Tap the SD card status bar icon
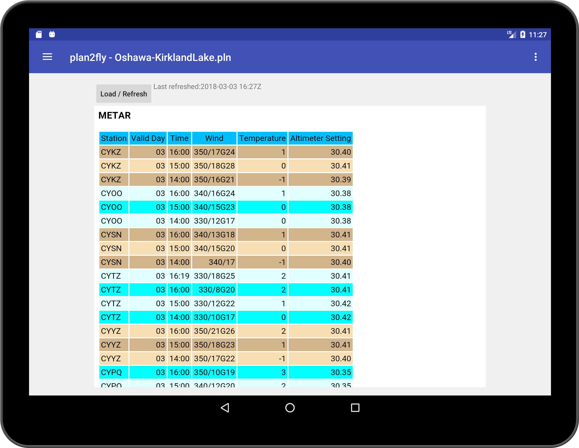This screenshot has width=579, height=448. coord(39,34)
